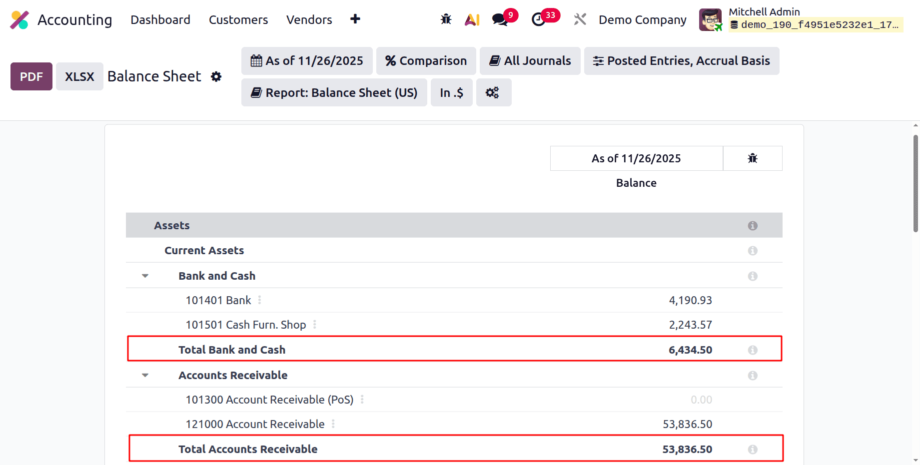Show info icon on Assets row

752,226
